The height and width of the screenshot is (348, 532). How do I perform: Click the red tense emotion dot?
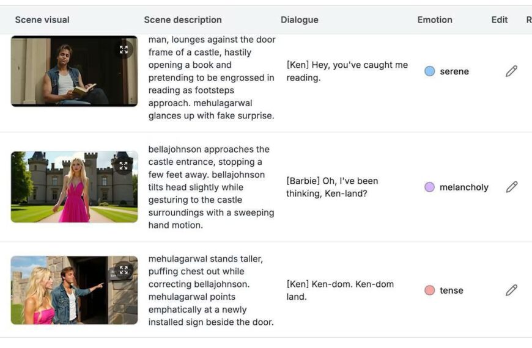[x=430, y=291]
